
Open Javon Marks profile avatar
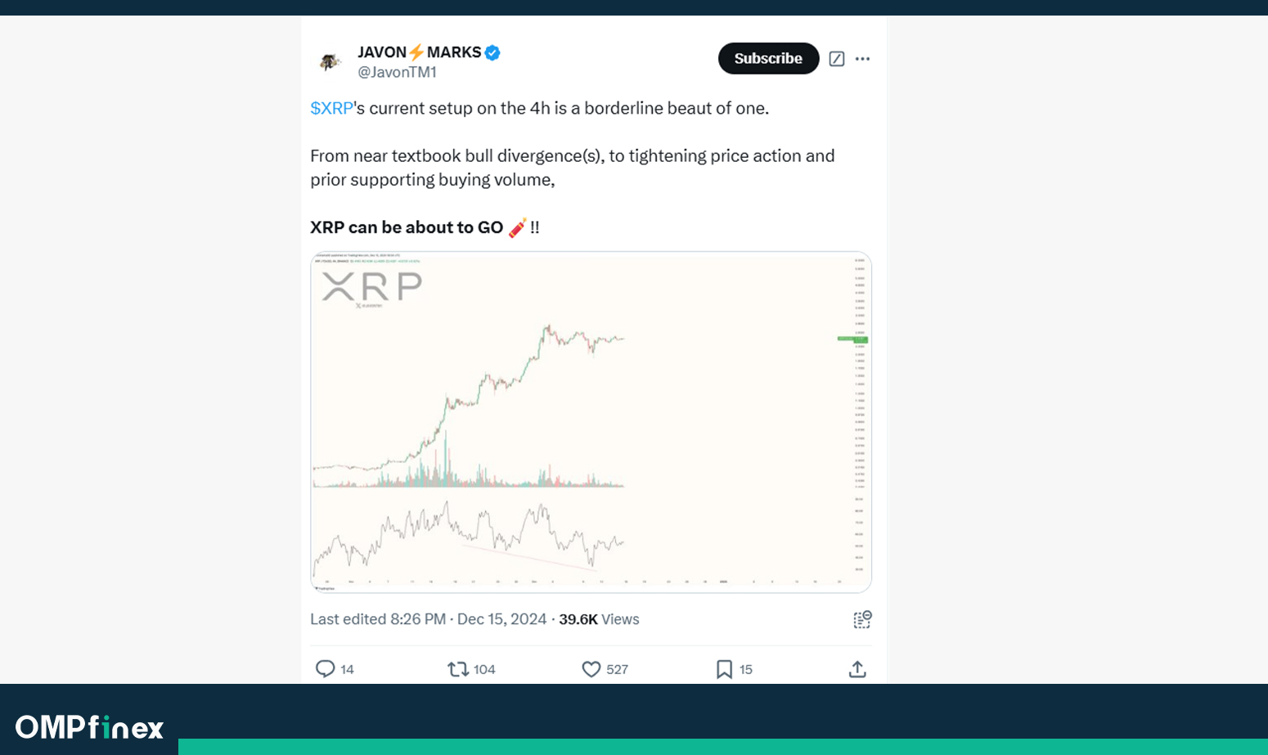click(330, 61)
